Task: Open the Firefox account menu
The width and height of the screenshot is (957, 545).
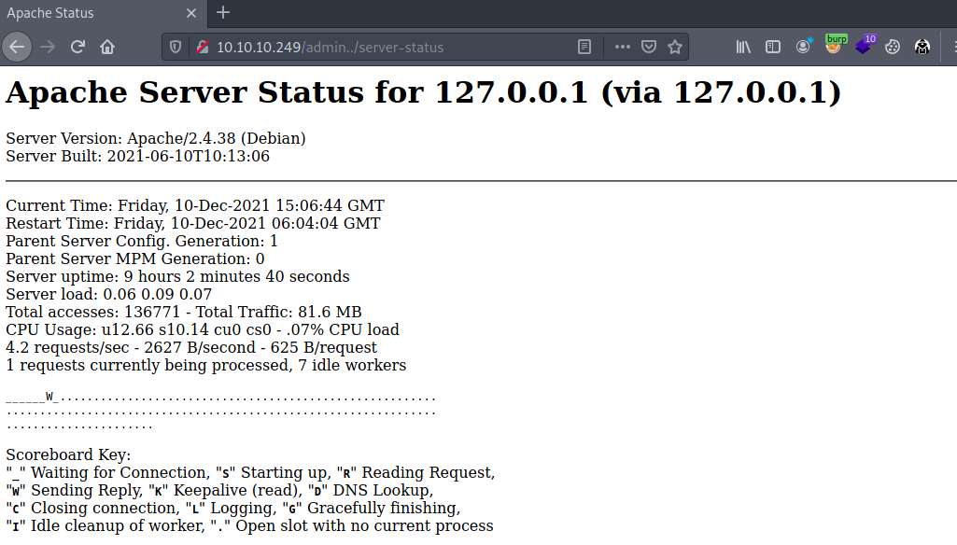Action: (803, 47)
